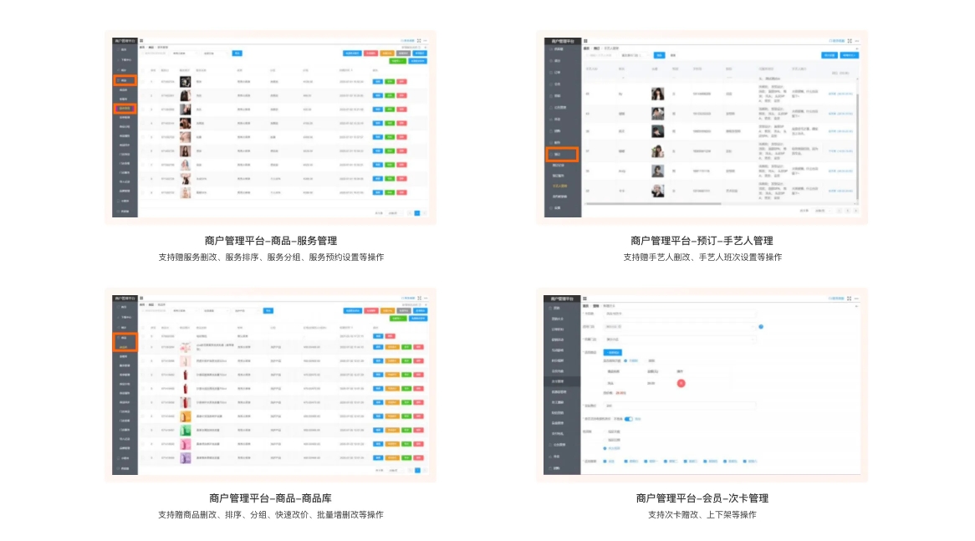Screen dimensions: 975x541
Task: Open second field dropdown in card management form
Action: [x=679, y=326]
